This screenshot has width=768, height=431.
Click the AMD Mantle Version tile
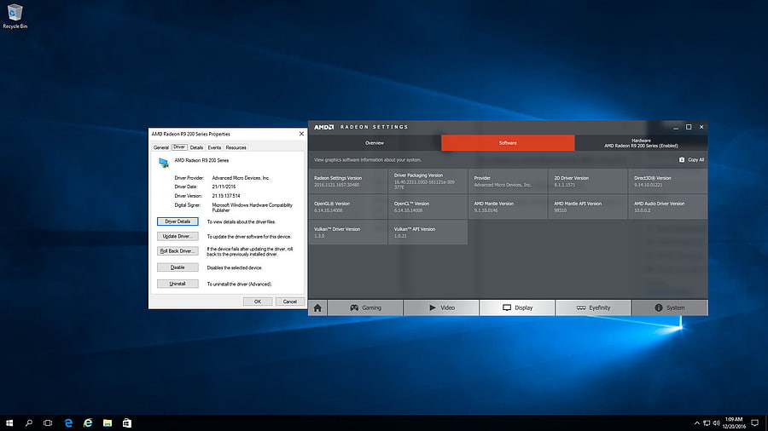508,207
